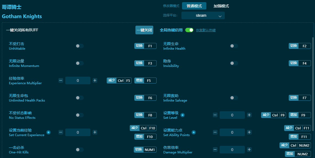Image resolution: width=315 pixels, height=158 pixels.
Task: Click the plus icon for Damage Multiplier
Action: click(x=249, y=150)
